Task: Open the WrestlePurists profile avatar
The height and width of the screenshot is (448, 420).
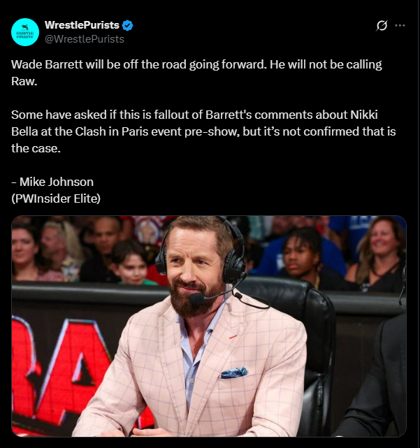Action: (25, 32)
